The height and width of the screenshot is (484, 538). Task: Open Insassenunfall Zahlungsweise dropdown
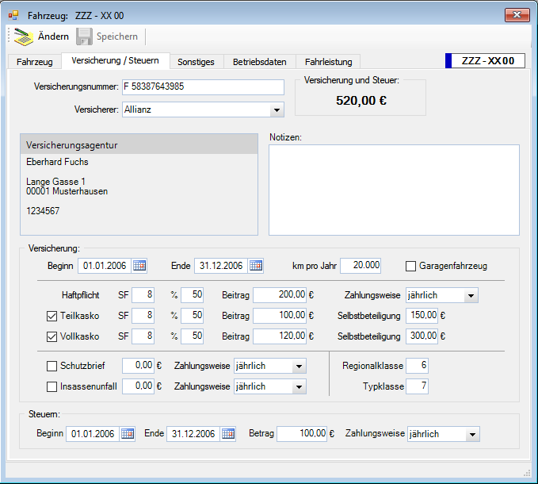[300, 386]
